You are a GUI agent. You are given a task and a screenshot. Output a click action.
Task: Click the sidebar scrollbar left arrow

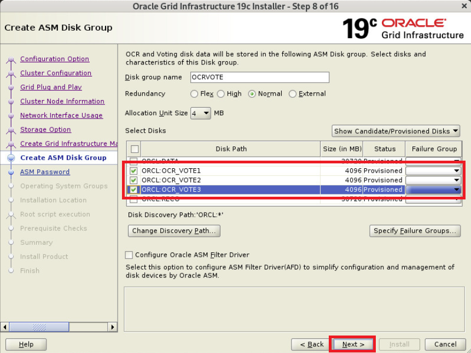(x=4, y=327)
